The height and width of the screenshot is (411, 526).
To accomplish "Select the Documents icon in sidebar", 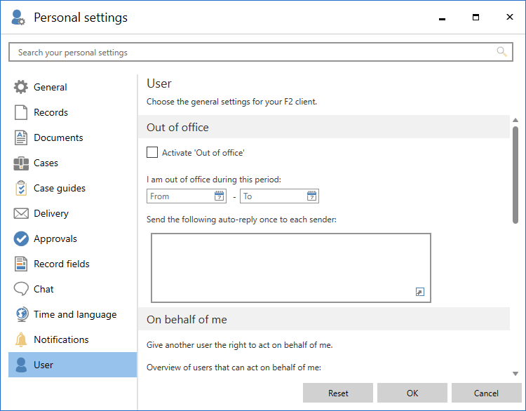I will [21, 138].
